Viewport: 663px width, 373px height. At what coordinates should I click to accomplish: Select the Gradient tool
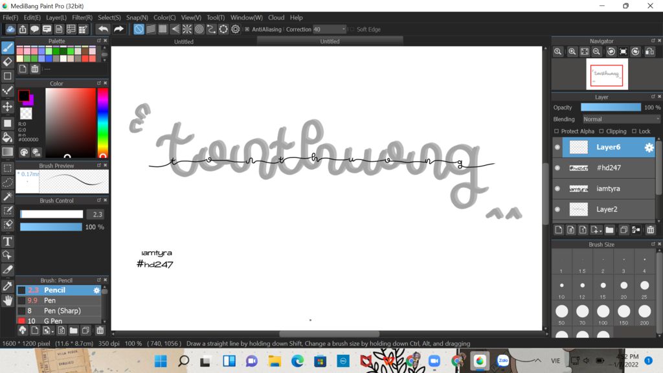click(8, 152)
